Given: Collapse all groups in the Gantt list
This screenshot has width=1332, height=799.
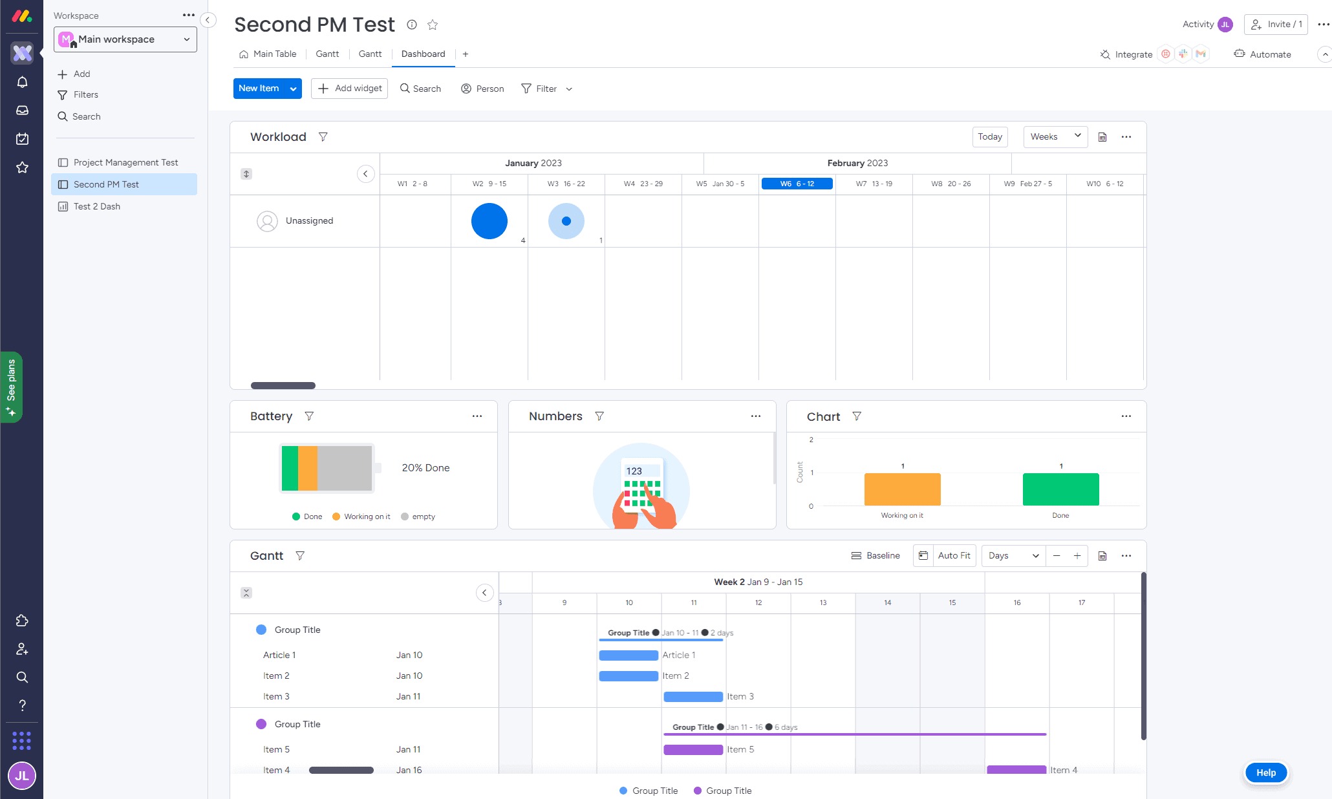Looking at the screenshot, I should 246,593.
